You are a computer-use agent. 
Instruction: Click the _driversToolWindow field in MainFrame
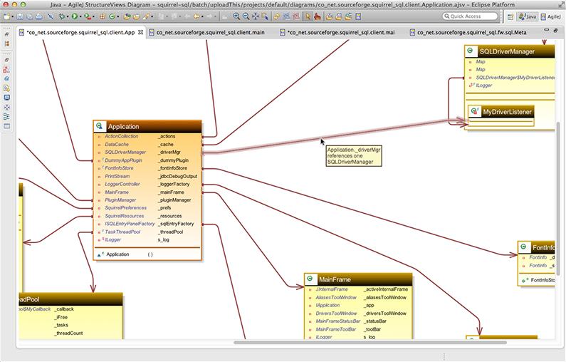(385, 314)
